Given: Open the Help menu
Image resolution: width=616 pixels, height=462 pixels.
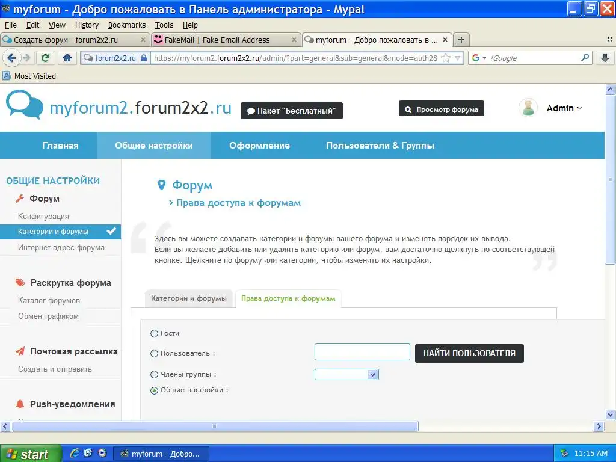Looking at the screenshot, I should (x=190, y=25).
